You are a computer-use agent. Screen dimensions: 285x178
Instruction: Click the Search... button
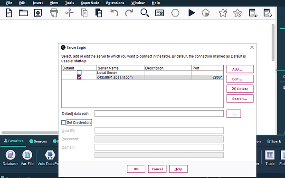[240, 98]
